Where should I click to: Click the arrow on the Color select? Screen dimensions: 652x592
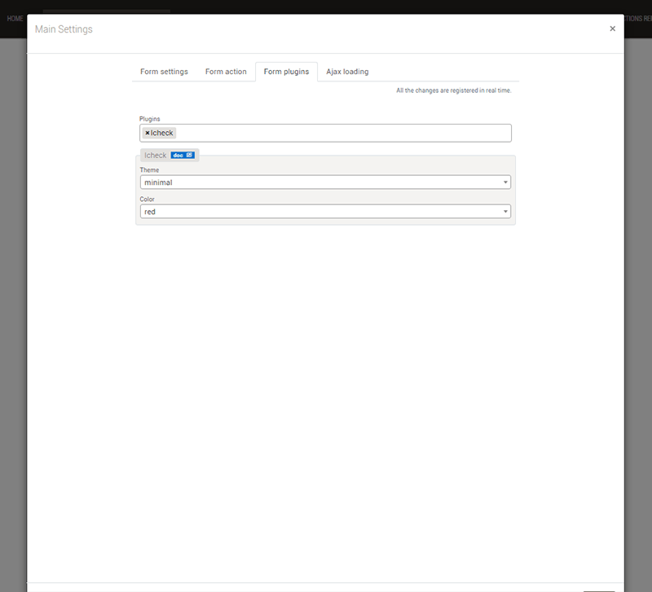(x=505, y=212)
